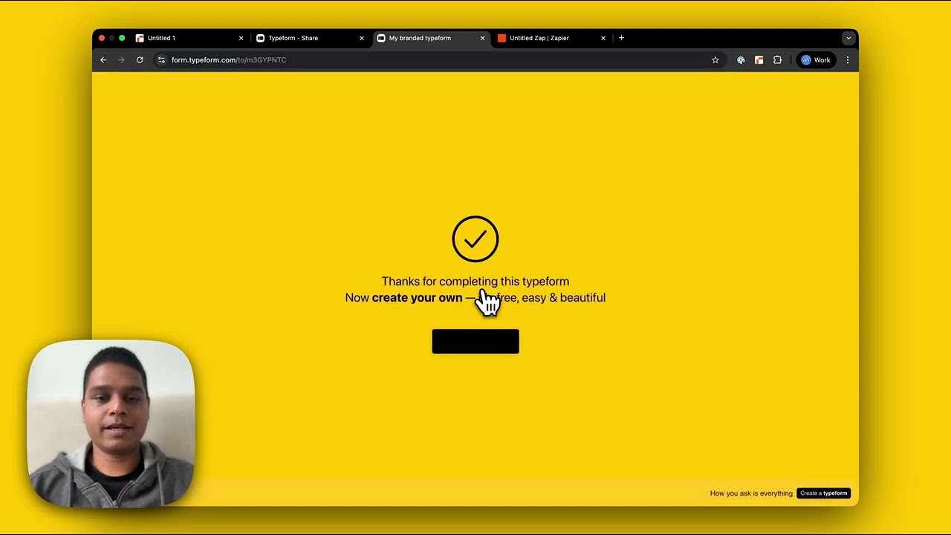
Task: Go forward to next page
Action: pos(121,60)
